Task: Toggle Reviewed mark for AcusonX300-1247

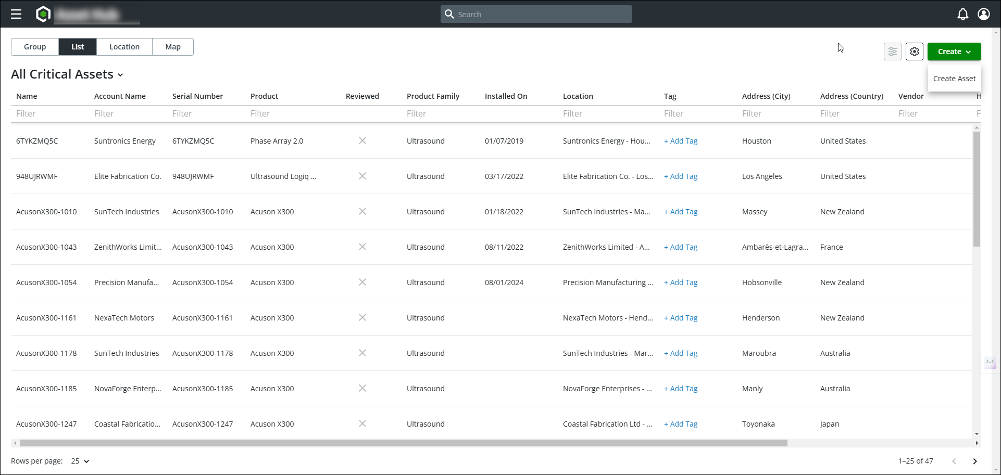Action: (x=362, y=424)
